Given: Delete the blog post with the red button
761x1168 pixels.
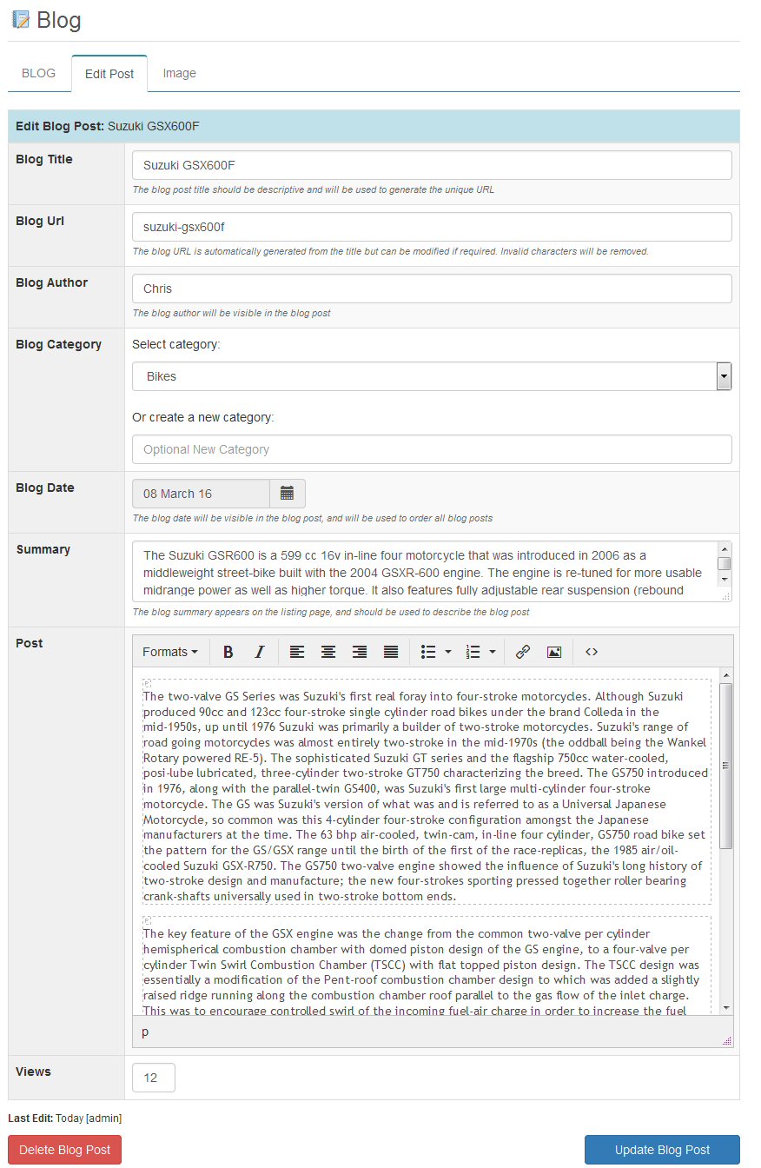Looking at the screenshot, I should (65, 1150).
